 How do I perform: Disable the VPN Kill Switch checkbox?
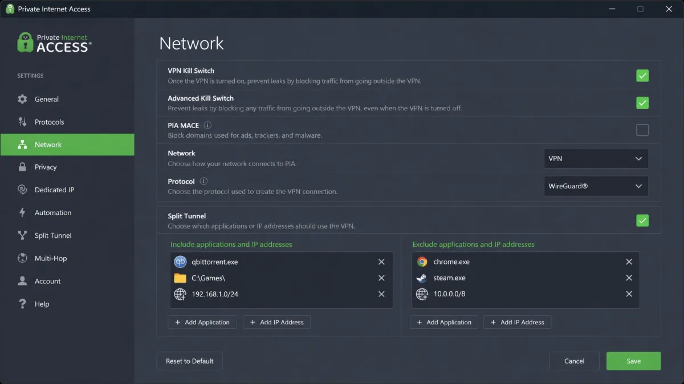(642, 76)
